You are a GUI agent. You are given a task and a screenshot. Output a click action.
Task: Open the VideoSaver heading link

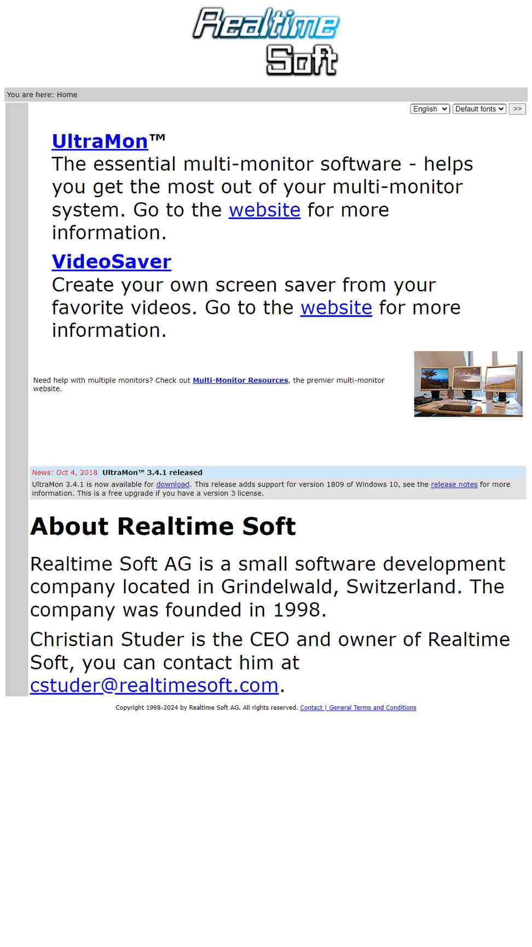(112, 261)
